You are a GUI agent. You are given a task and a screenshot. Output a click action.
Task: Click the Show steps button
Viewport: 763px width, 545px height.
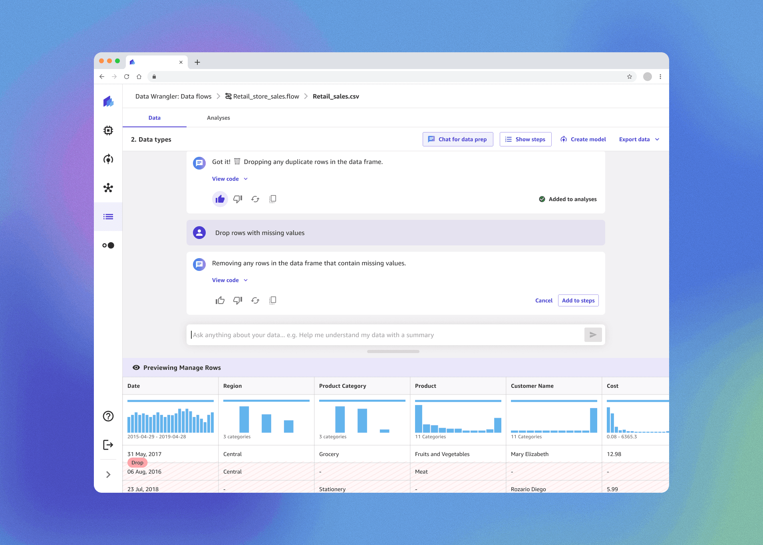(x=525, y=139)
